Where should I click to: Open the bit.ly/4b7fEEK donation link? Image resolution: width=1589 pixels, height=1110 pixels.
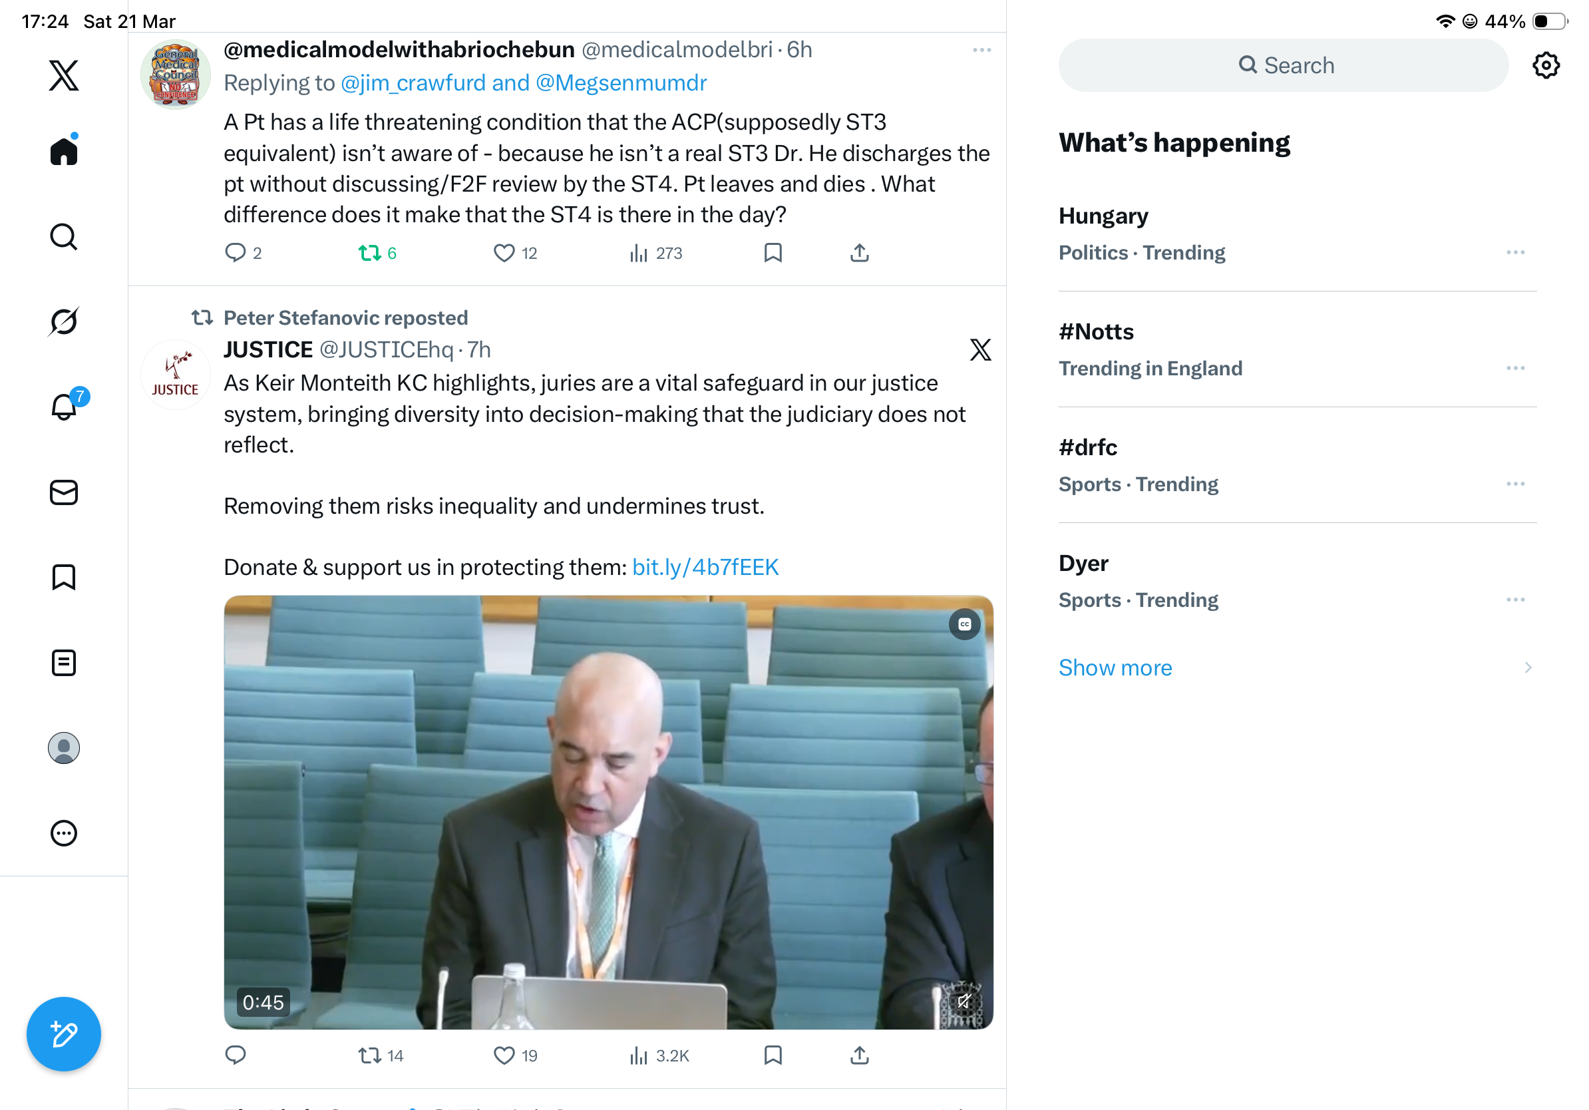click(x=705, y=567)
